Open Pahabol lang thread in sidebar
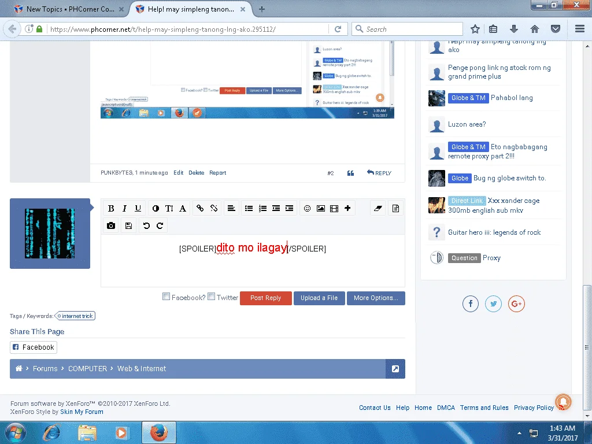 pos(512,98)
